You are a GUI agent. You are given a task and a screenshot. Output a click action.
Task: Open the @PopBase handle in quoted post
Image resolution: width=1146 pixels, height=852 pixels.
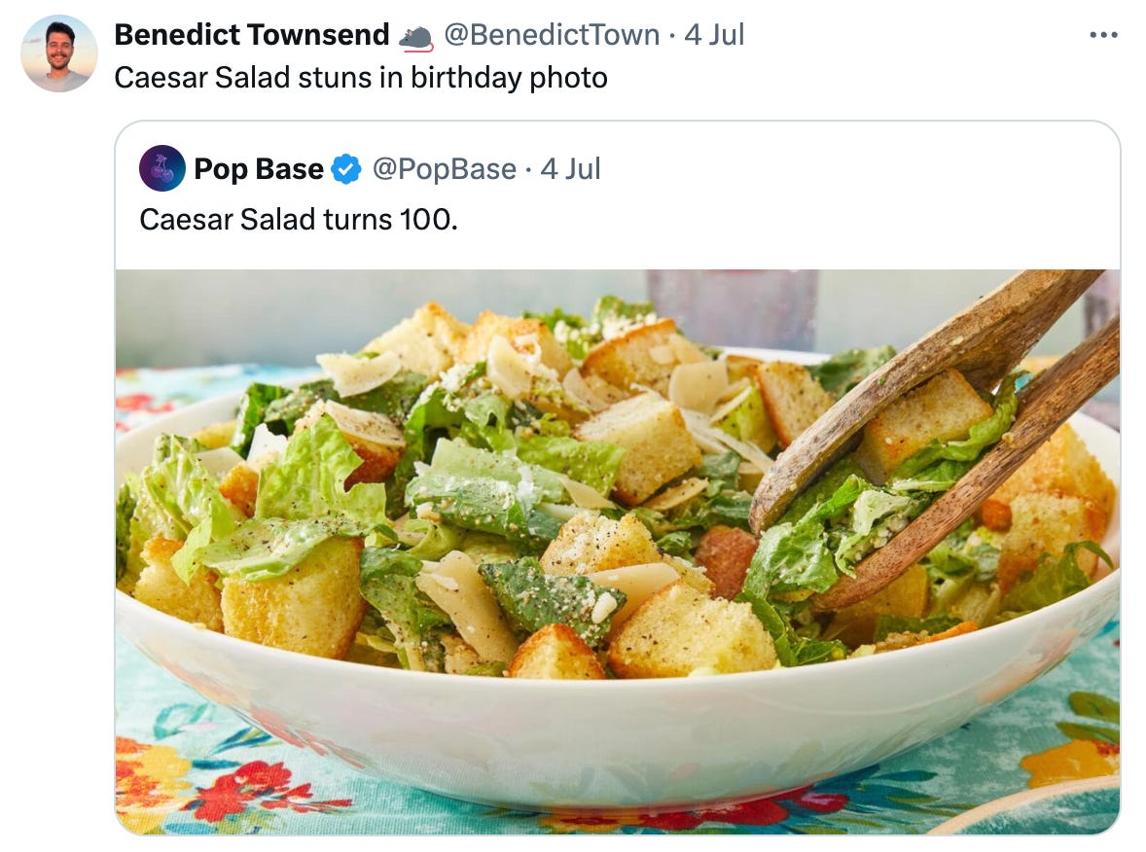click(445, 169)
